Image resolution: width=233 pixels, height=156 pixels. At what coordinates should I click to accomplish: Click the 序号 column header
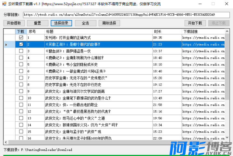coord(35,31)
